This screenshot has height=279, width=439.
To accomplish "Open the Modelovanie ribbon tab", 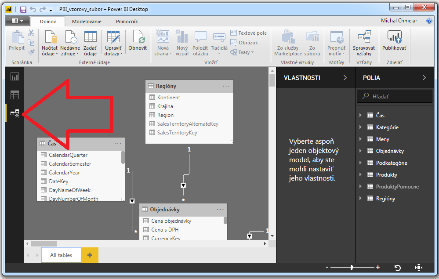I will point(87,22).
